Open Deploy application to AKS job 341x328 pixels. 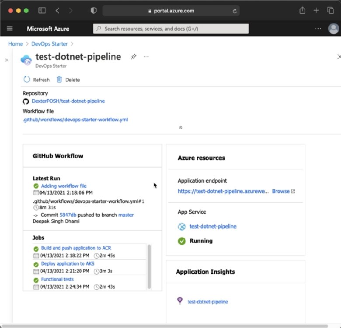pos(68,264)
